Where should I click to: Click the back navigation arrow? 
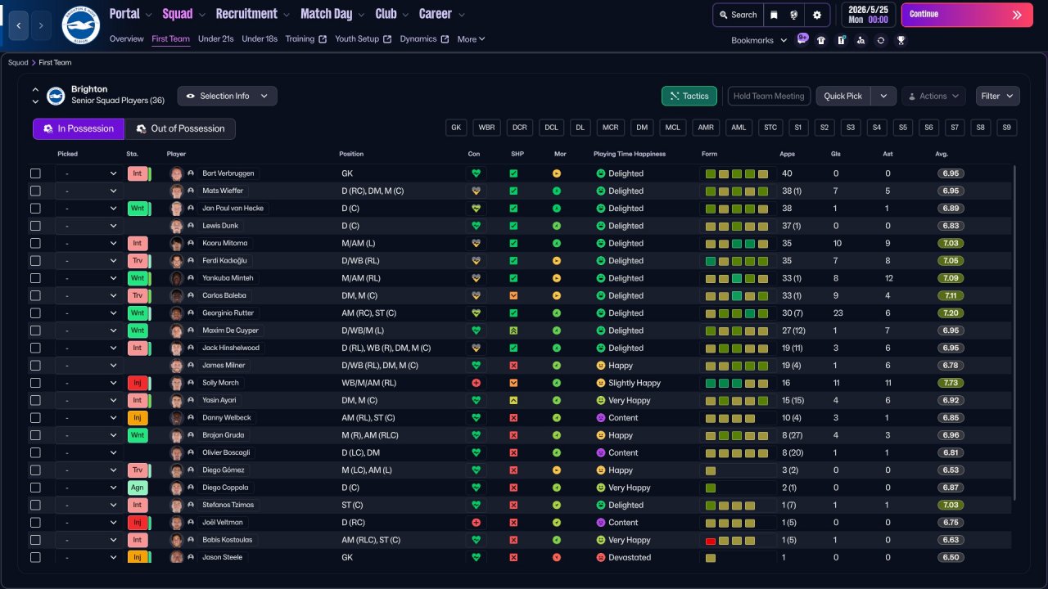click(x=20, y=25)
